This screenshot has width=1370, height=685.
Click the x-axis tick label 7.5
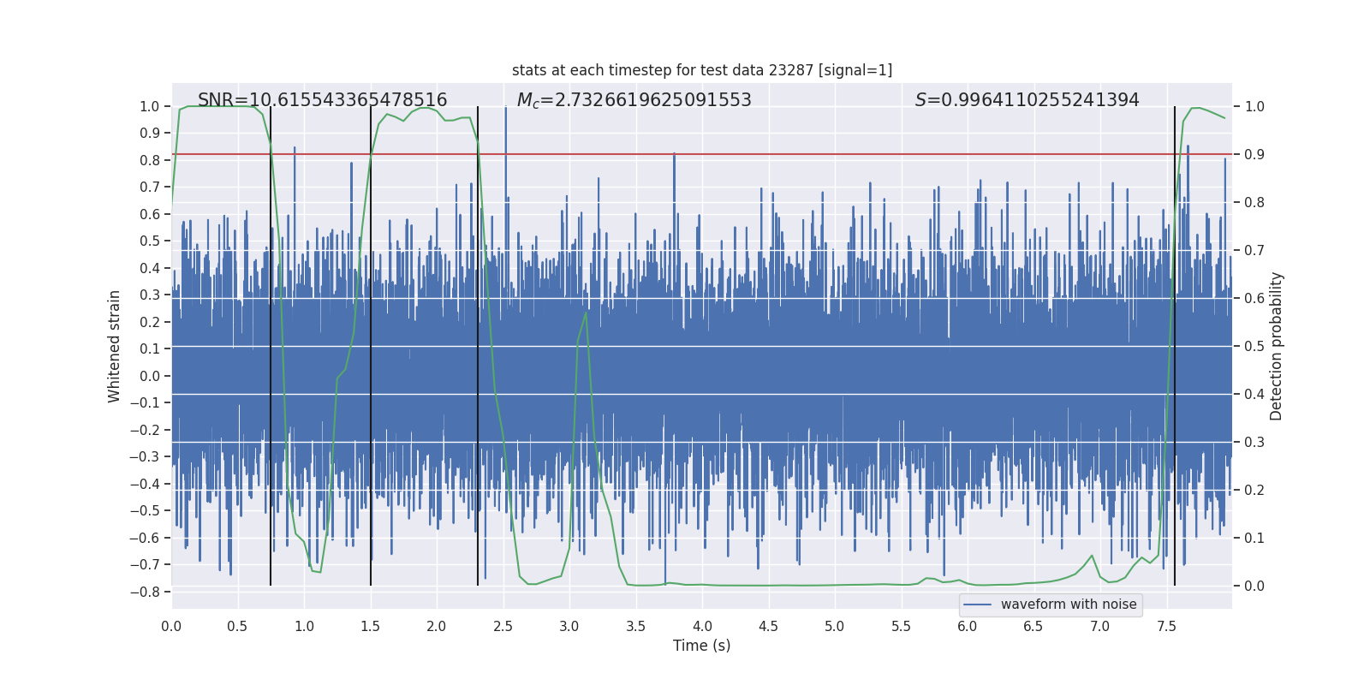coord(1166,626)
